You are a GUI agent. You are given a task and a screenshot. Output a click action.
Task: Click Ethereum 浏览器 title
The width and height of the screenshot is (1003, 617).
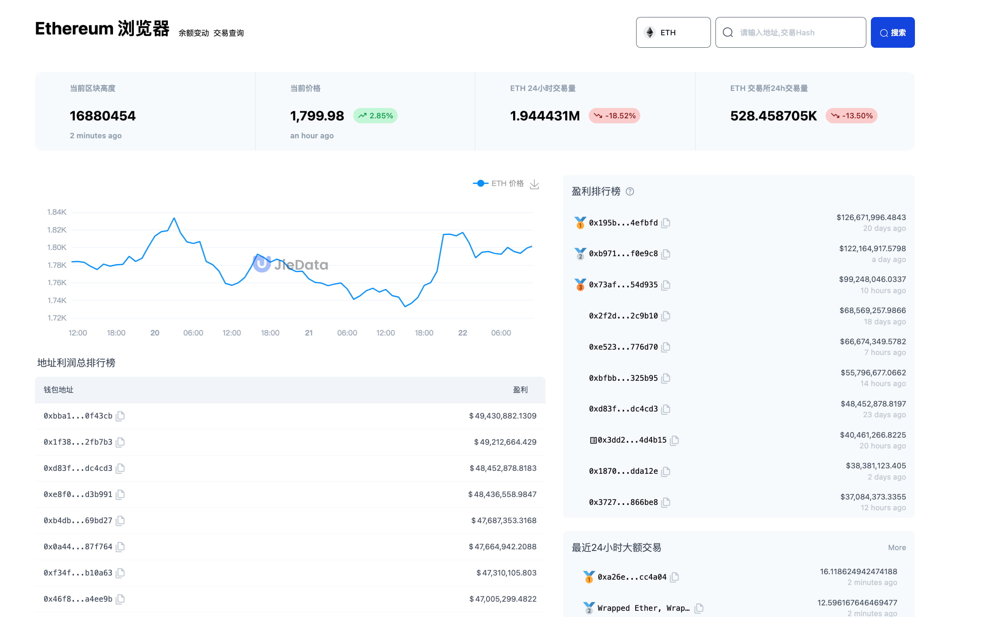[x=102, y=29]
